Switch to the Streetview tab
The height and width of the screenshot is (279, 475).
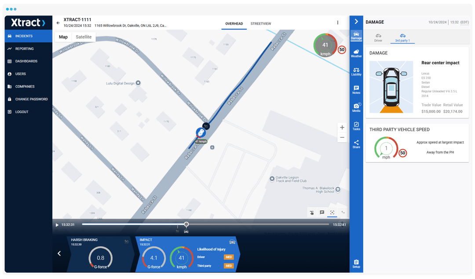pos(261,24)
